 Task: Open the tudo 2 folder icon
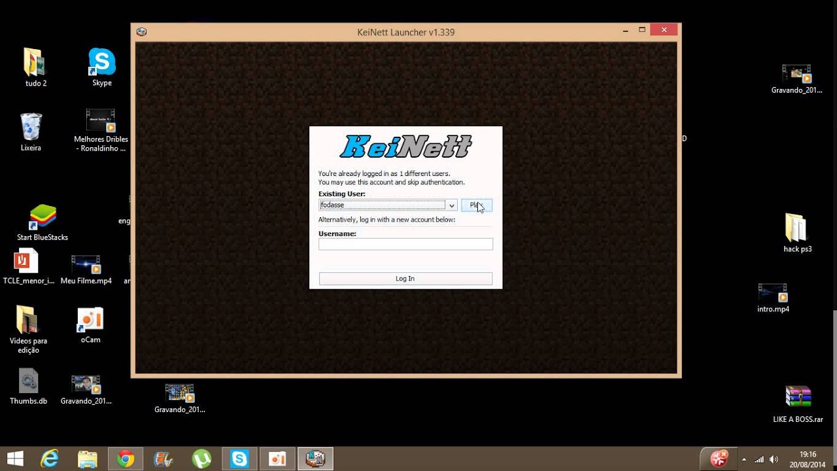tap(35, 63)
